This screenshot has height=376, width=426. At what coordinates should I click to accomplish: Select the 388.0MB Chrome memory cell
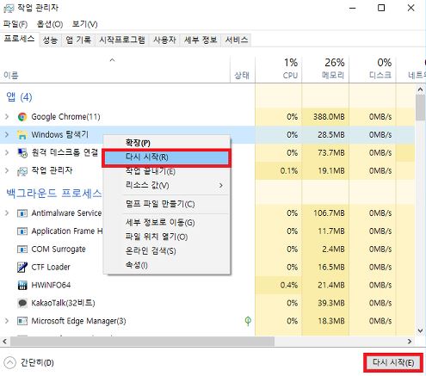coord(325,117)
